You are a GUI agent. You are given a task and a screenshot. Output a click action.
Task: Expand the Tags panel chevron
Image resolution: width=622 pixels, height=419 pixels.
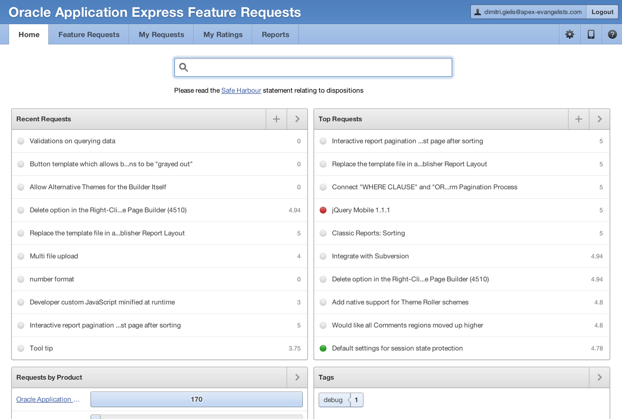coord(599,377)
